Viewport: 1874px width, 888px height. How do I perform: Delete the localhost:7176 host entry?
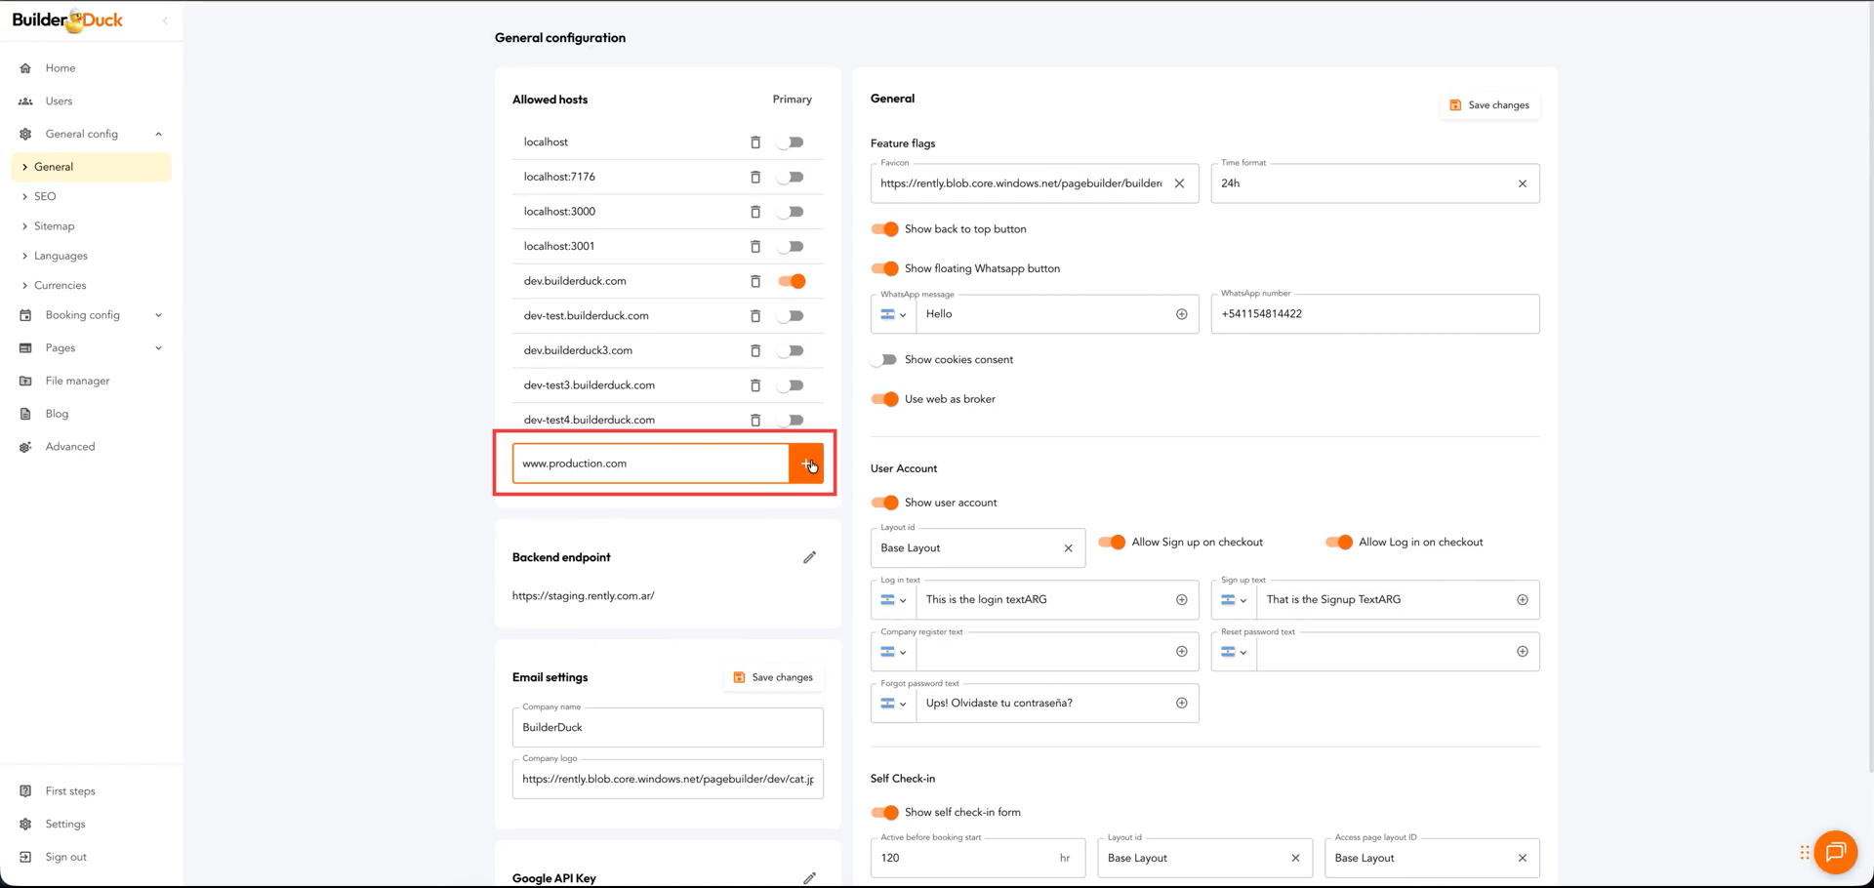pyautogui.click(x=754, y=178)
